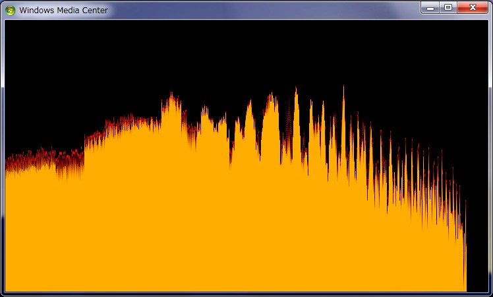Minimize the Windows Media Center window
Image resolution: width=493 pixels, height=297 pixels.
430,8
